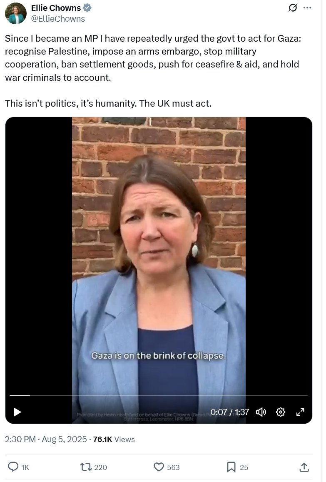Share the post via upload icon
This screenshot has width=326, height=482.
click(x=304, y=467)
